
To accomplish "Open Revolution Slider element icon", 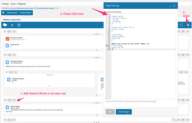I will point(8,39).
